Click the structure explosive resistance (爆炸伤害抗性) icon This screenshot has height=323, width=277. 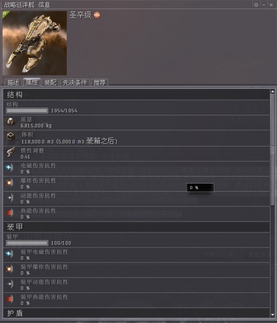coord(10,182)
